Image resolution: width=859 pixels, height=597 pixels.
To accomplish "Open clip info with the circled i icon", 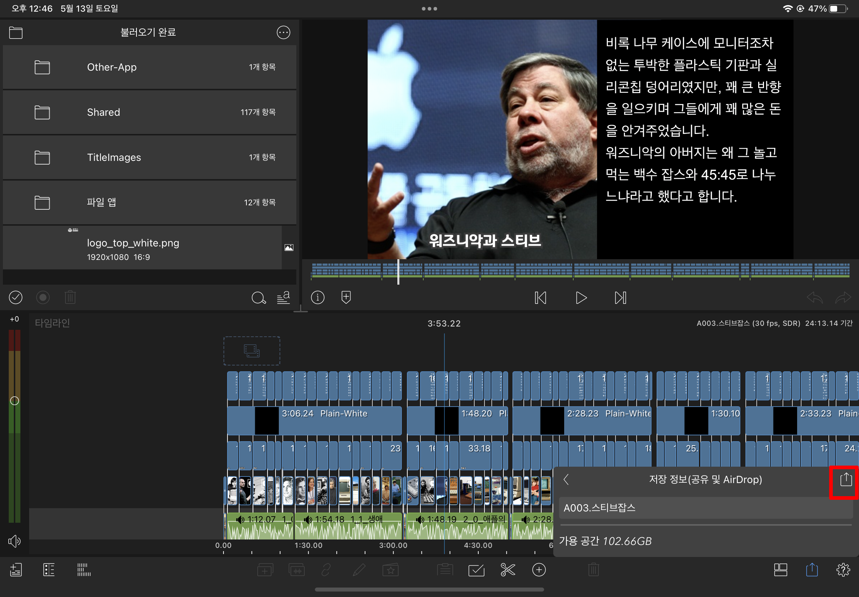I will (x=317, y=297).
